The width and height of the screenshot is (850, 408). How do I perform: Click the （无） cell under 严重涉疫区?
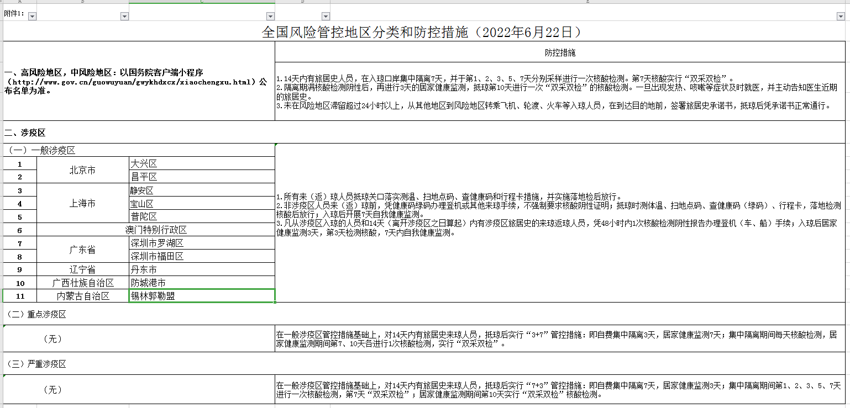pyautogui.click(x=139, y=389)
